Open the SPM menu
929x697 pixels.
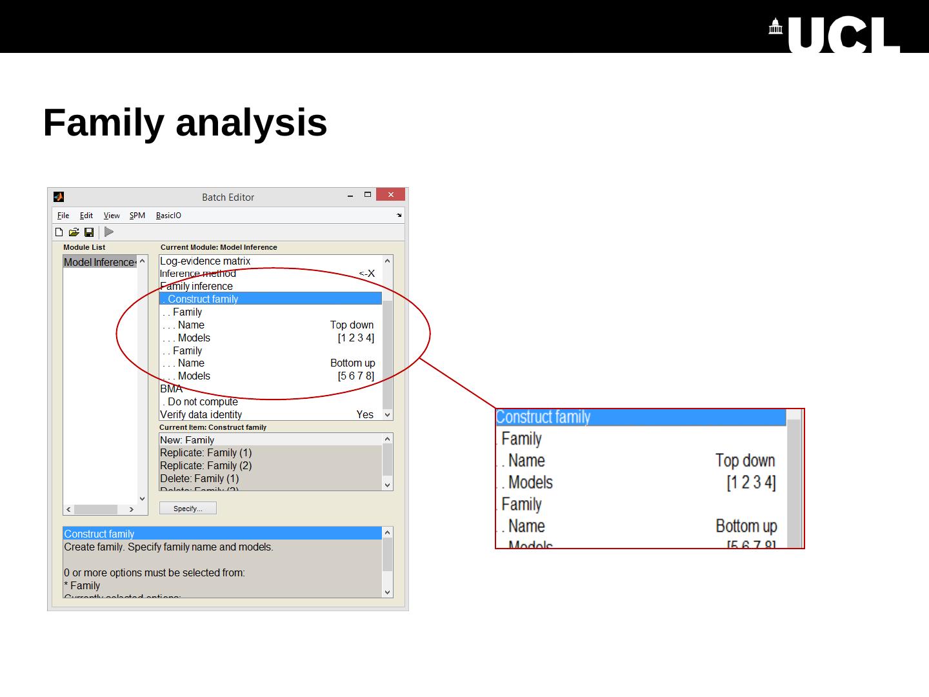pyautogui.click(x=137, y=216)
